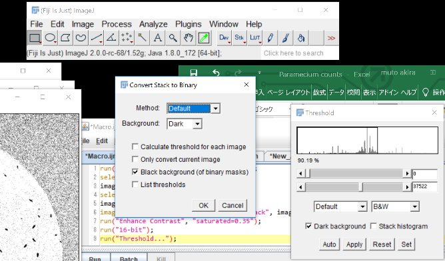445x261 pixels.
Task: Open the Method dropdown set to Default
Action: click(x=193, y=109)
